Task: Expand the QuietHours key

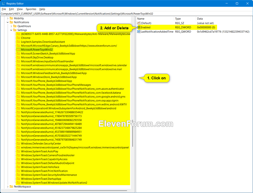Action: pos(11,26)
